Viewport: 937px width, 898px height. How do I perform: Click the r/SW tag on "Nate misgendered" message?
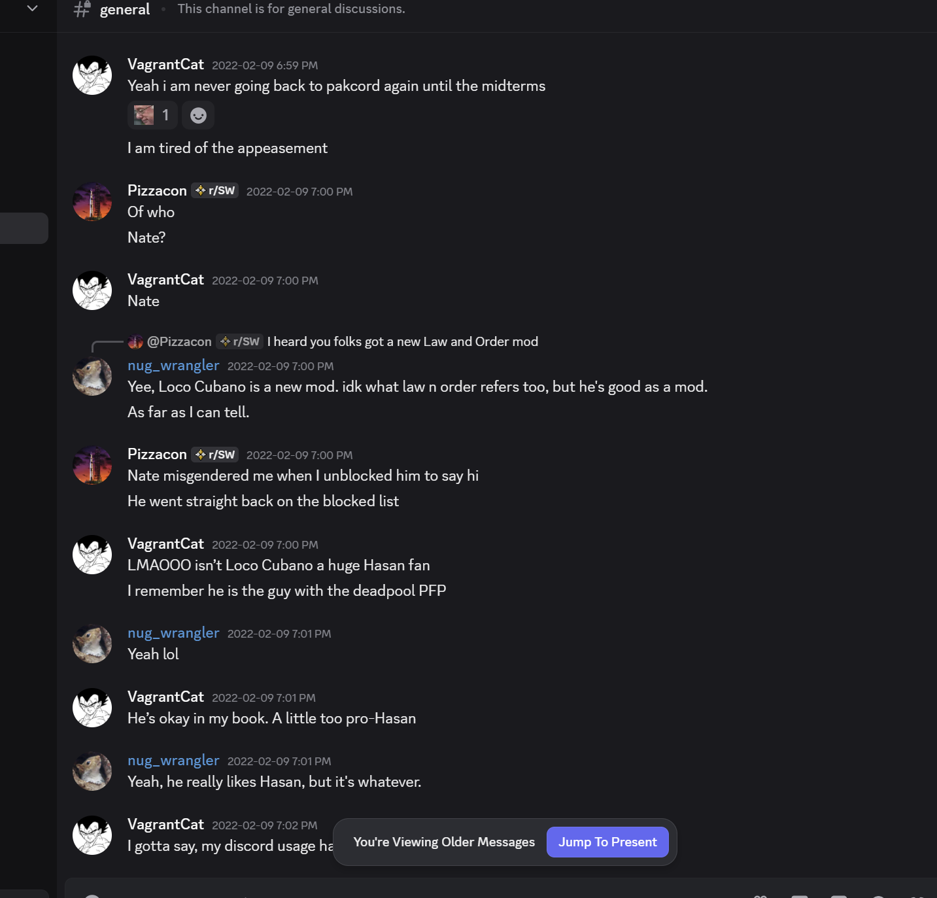click(x=215, y=455)
